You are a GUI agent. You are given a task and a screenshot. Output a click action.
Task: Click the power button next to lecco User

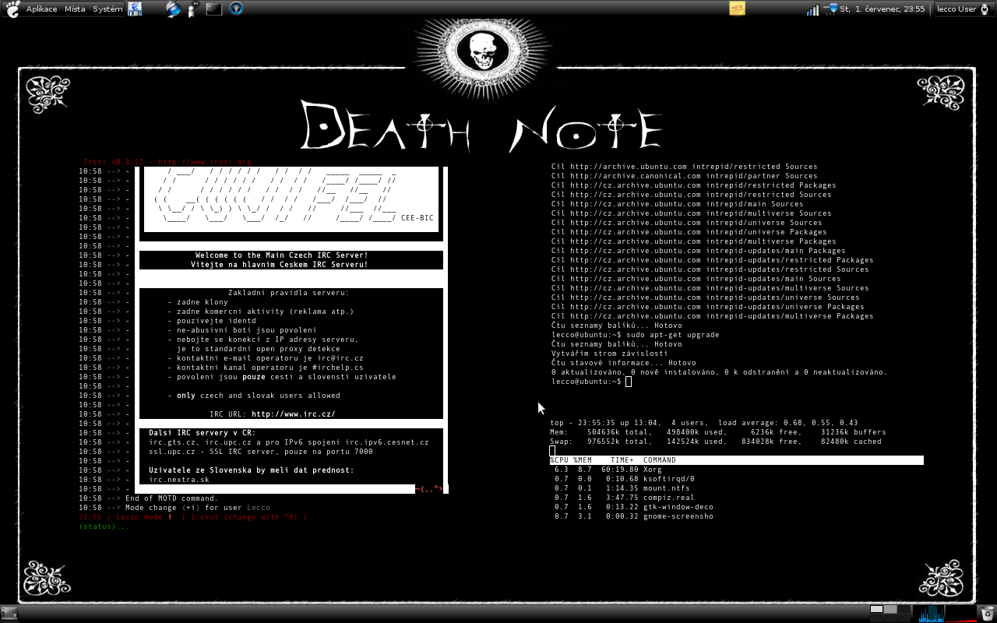tap(985, 9)
